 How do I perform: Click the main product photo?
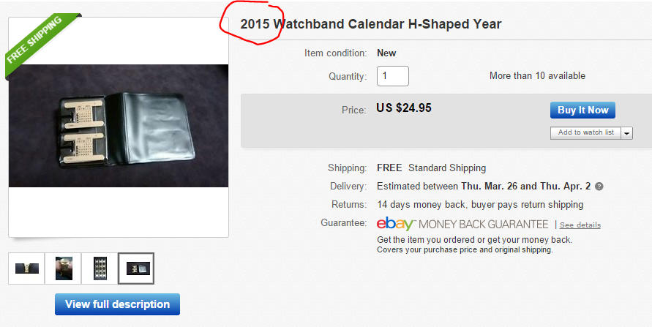(x=119, y=125)
